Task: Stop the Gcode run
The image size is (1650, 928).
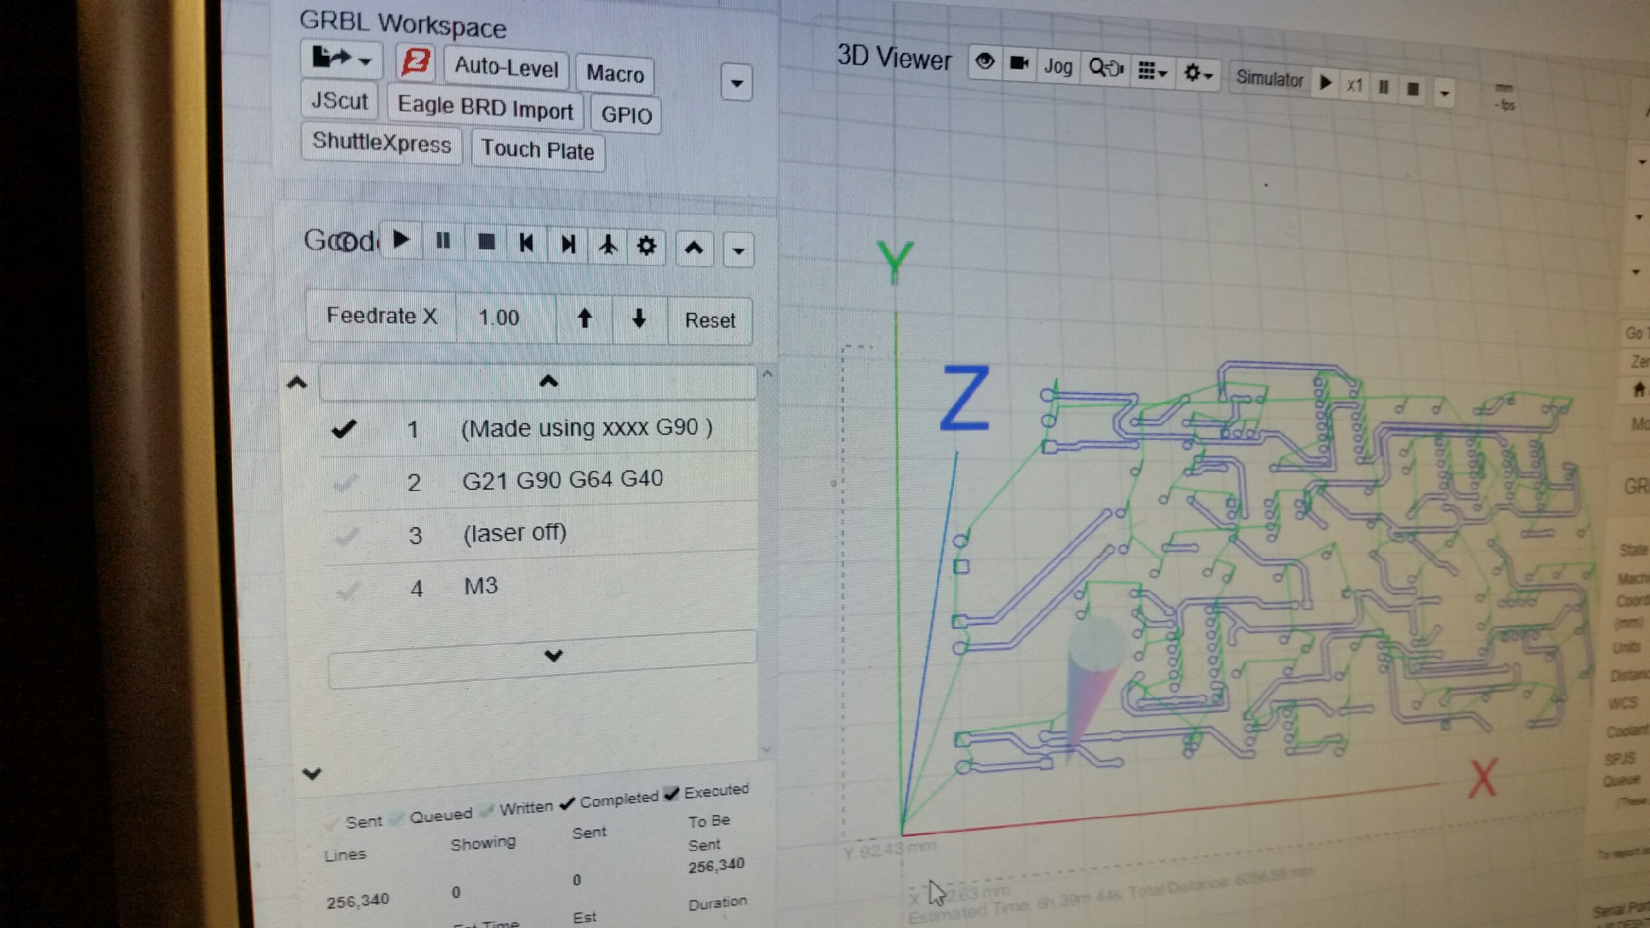Action: pyautogui.click(x=486, y=243)
